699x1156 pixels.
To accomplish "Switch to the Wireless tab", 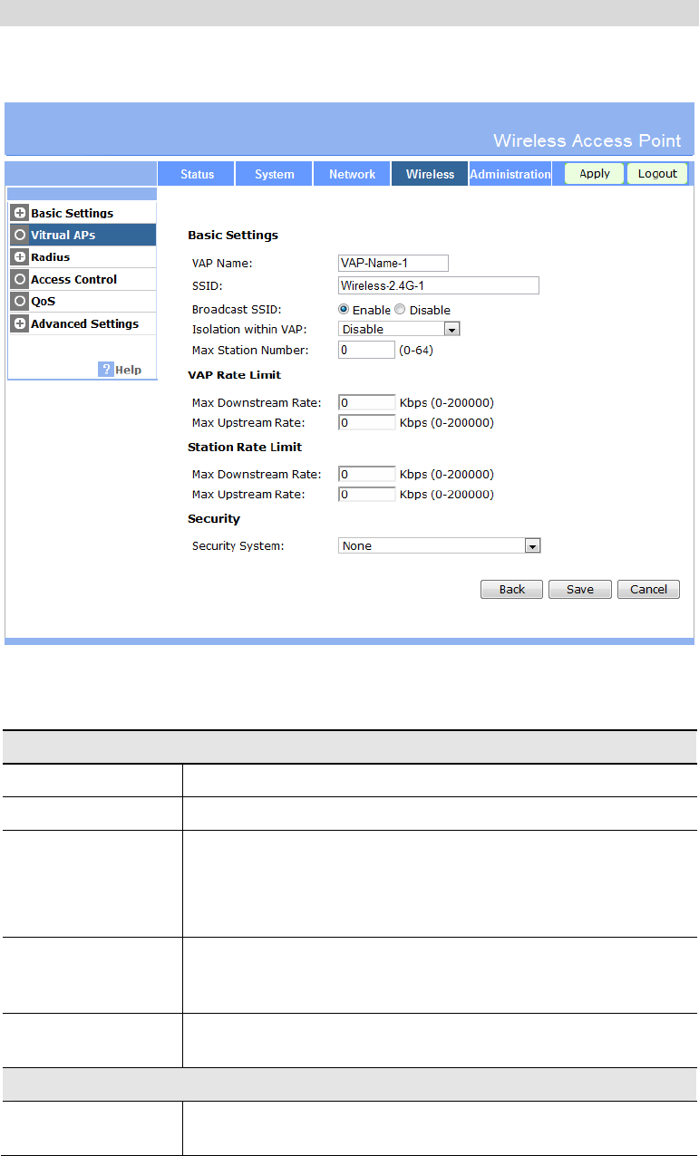I will [430, 174].
